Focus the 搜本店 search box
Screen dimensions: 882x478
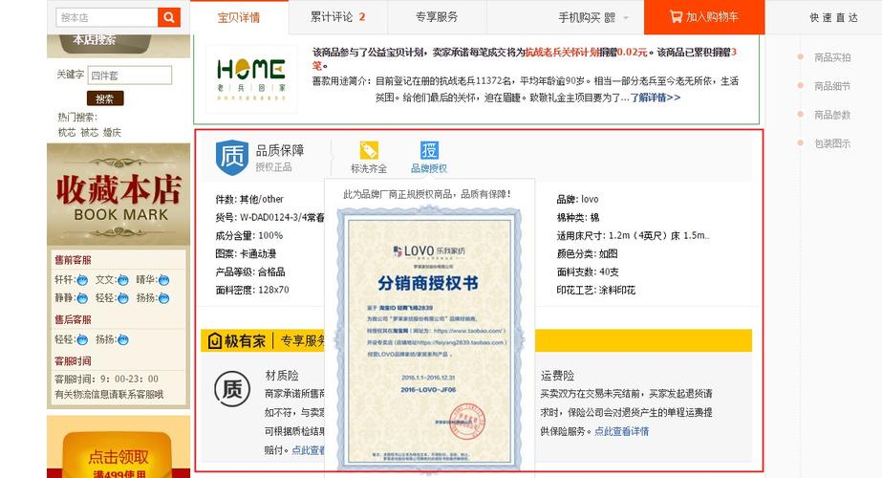coord(107,17)
